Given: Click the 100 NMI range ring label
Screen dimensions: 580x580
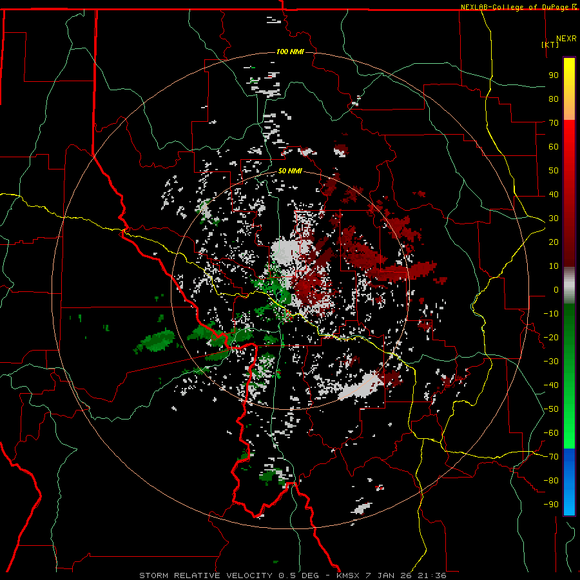Looking at the screenshot, I should point(290,52).
